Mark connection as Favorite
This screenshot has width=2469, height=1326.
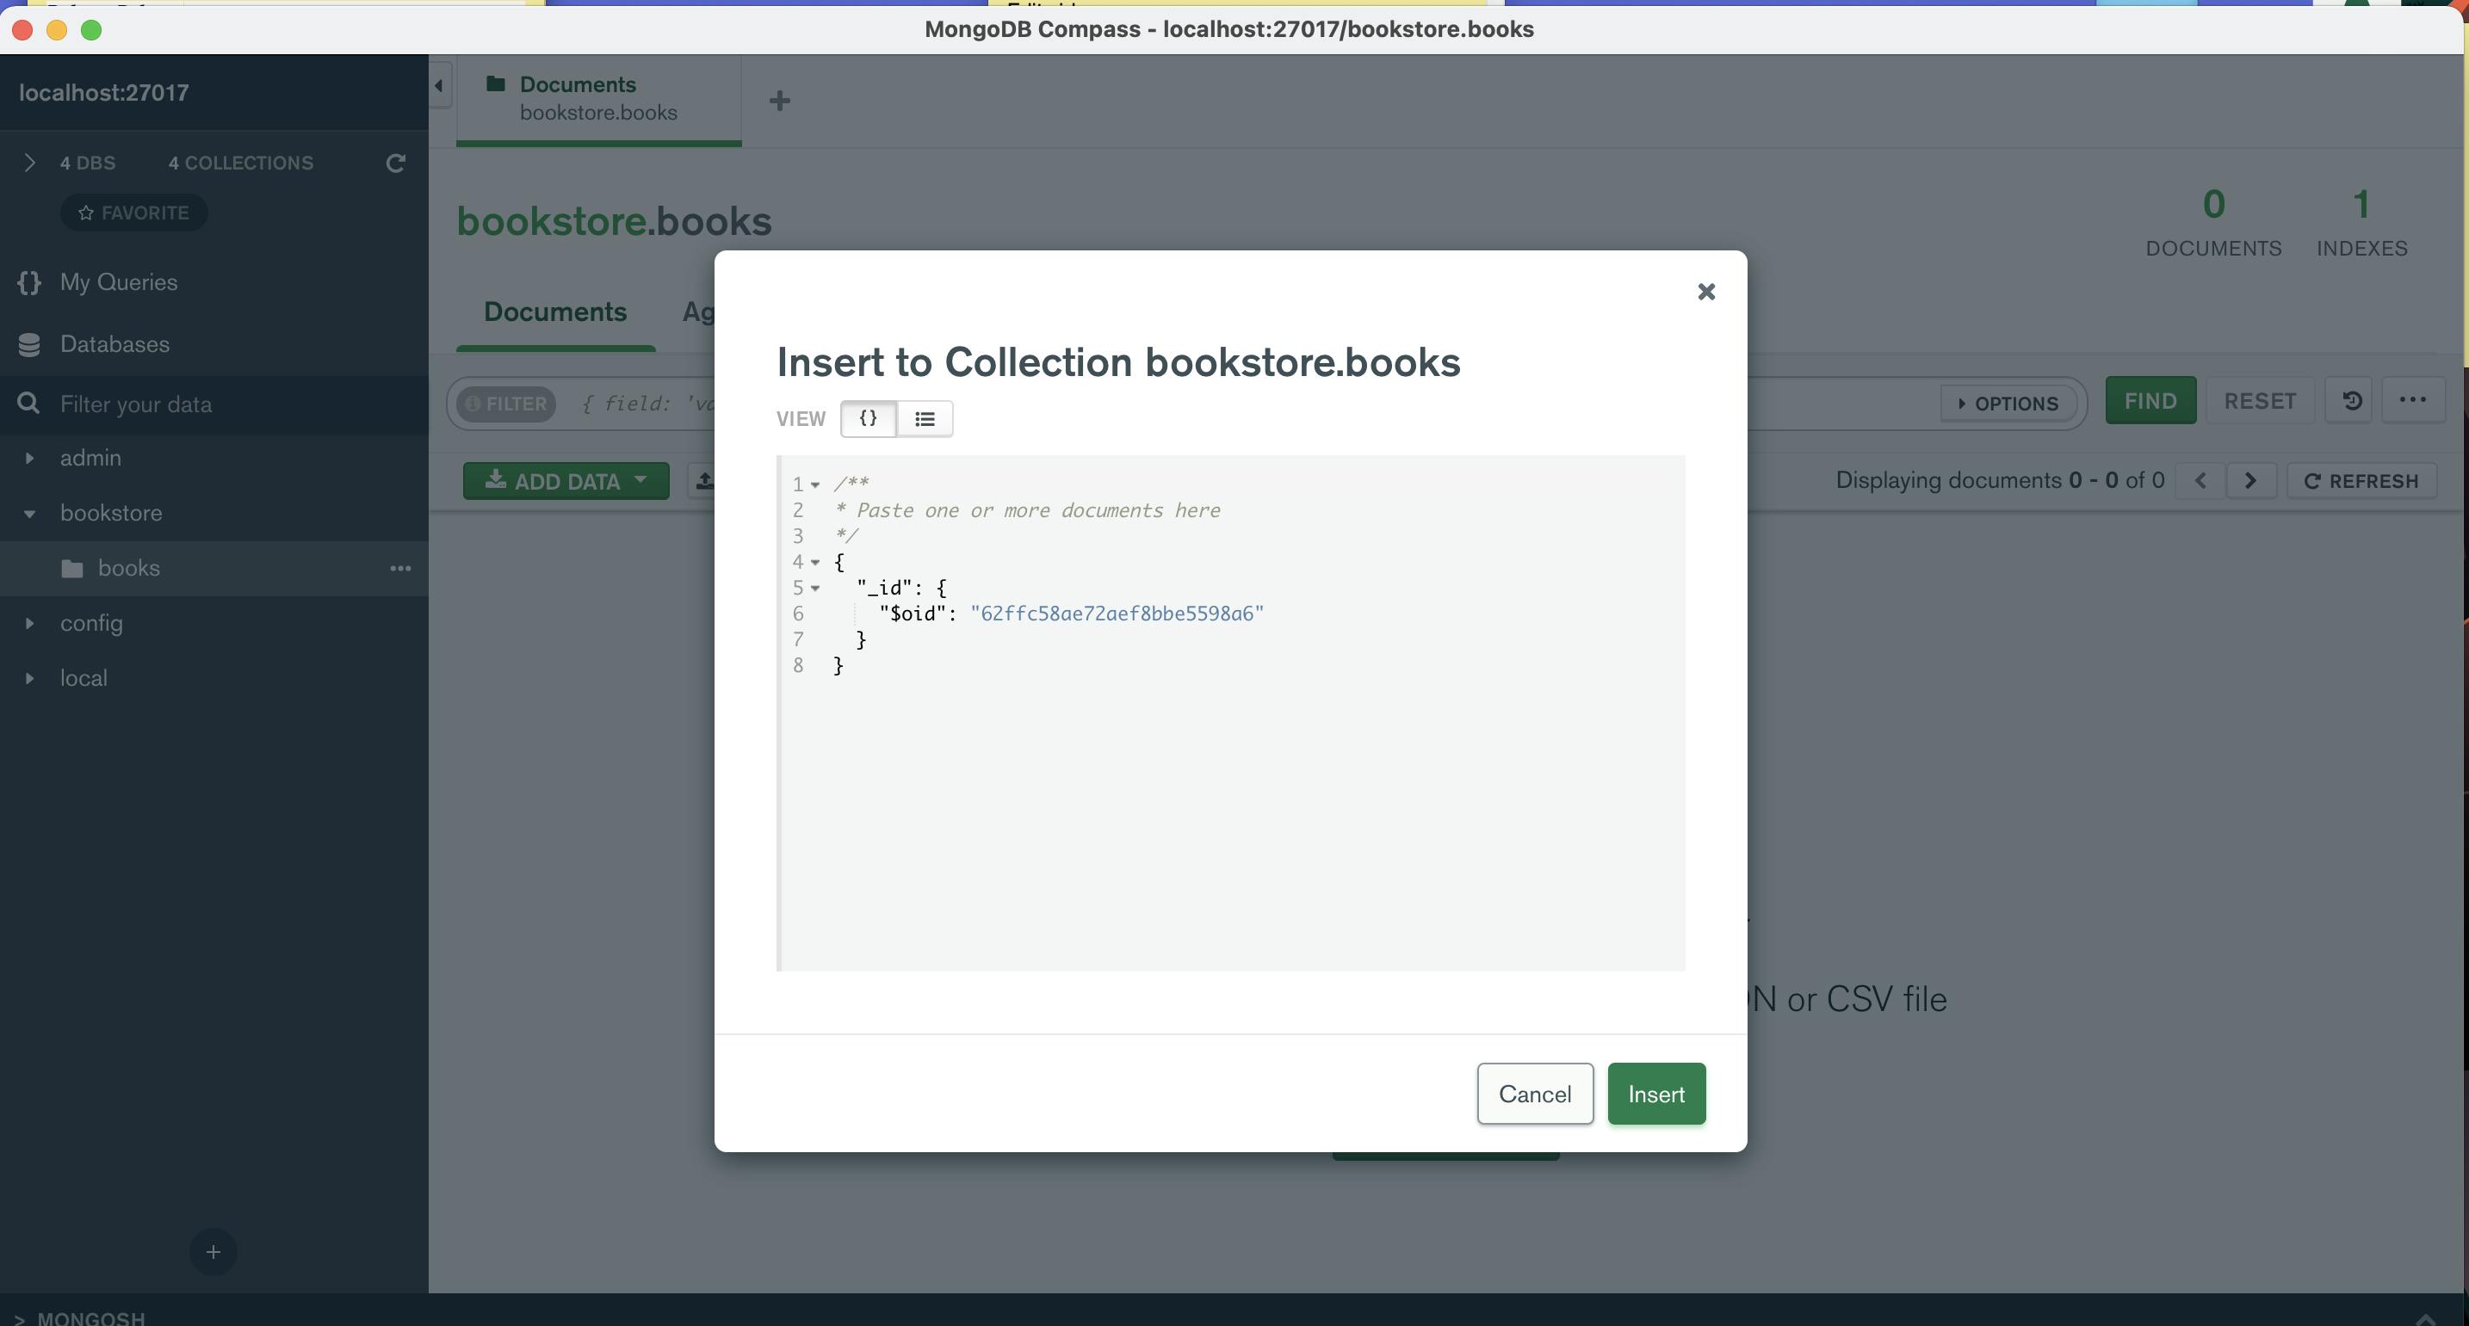[134, 213]
